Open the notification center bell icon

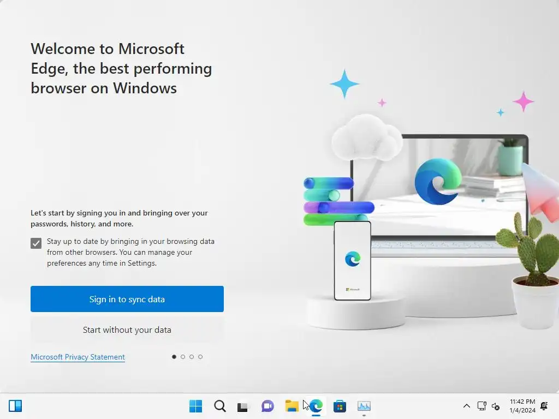click(544, 405)
